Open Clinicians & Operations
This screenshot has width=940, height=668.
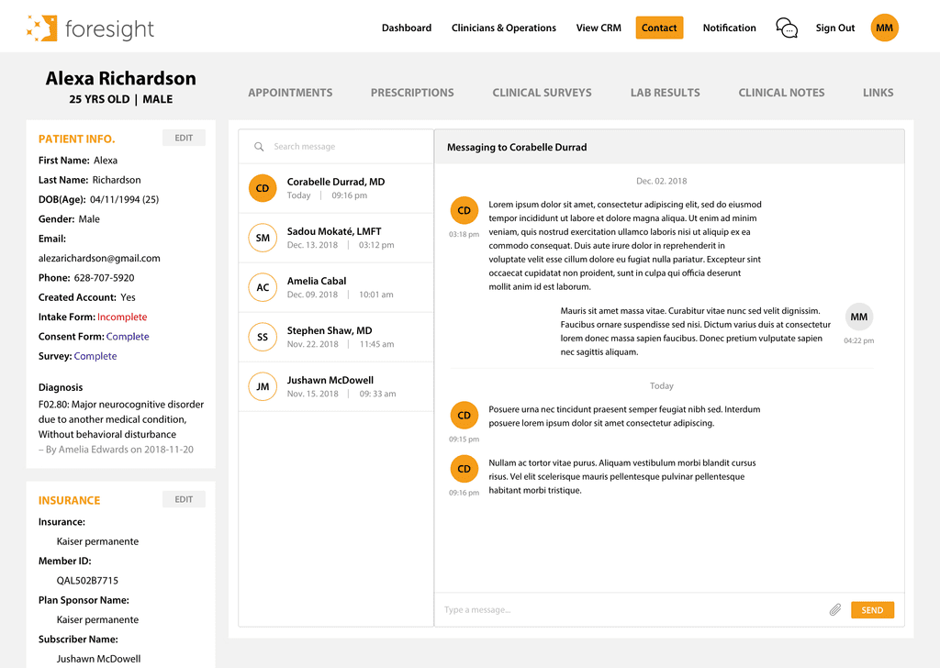pyautogui.click(x=503, y=28)
